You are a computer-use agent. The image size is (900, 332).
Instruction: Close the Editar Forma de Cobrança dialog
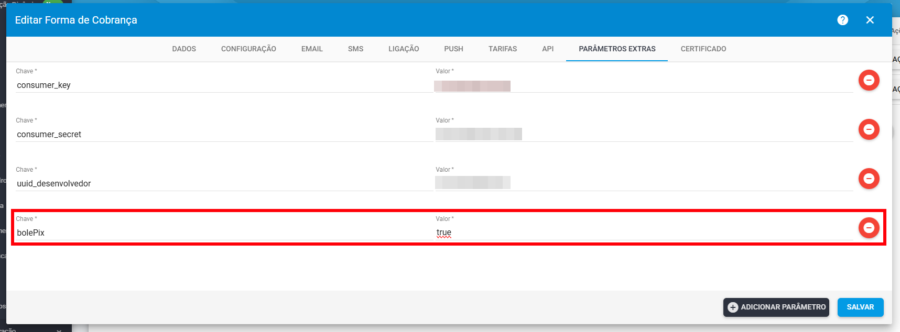tap(870, 20)
